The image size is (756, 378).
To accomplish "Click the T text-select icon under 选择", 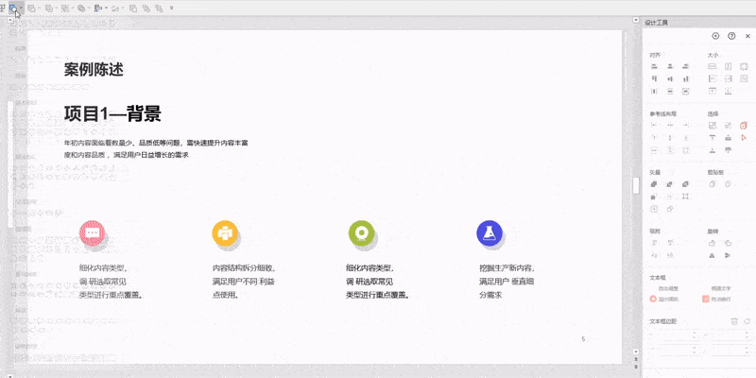I will tap(713, 138).
